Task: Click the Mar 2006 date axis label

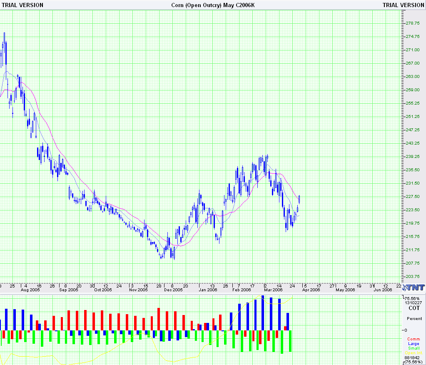Action: coord(273,290)
